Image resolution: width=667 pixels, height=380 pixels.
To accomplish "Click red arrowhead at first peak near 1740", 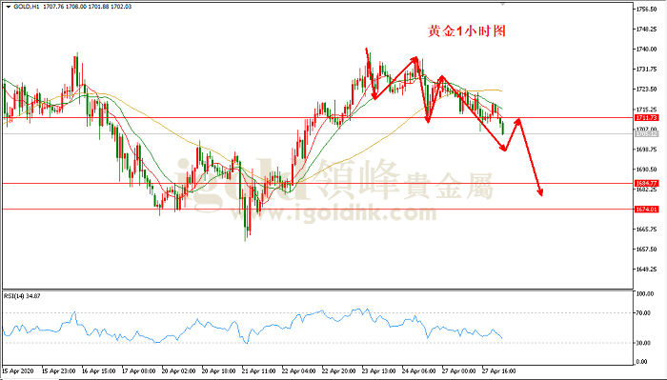I will [x=366, y=50].
